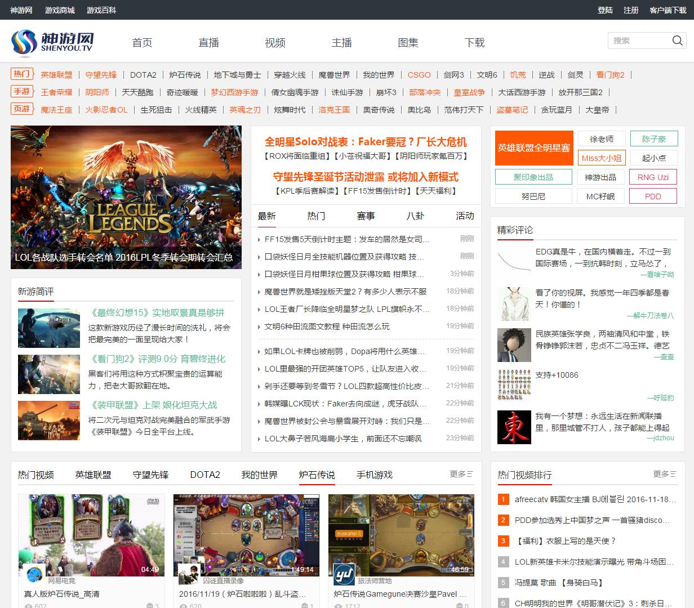Click rank 1 badge in video ranking
This screenshot has height=608, width=694.
pyautogui.click(x=503, y=499)
